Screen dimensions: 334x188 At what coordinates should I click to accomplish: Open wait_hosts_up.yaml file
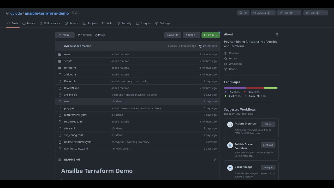76,149
